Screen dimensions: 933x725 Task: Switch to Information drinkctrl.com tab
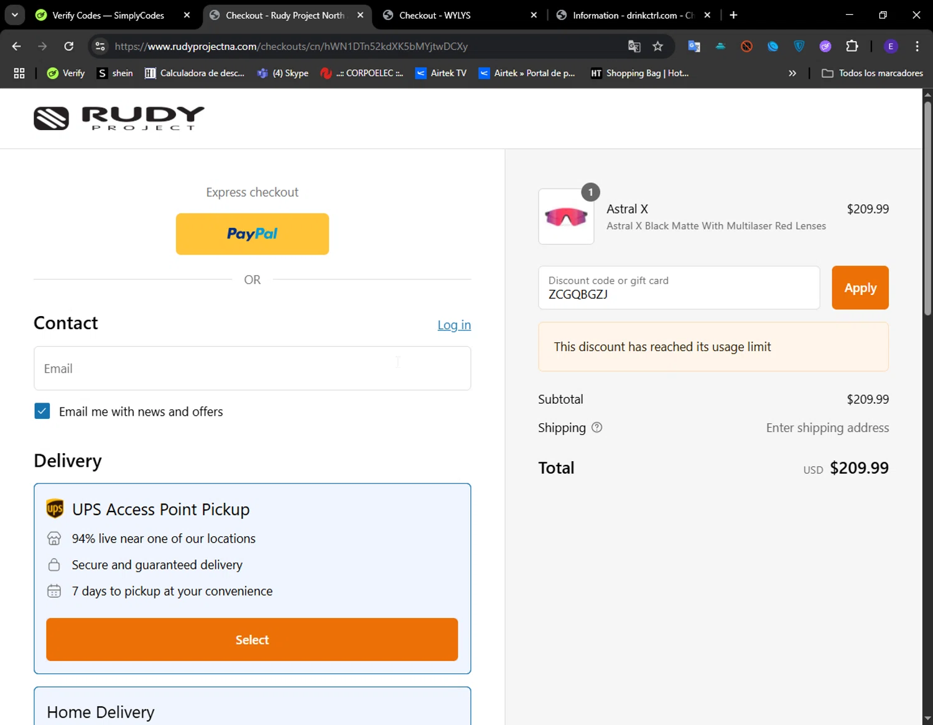(633, 15)
